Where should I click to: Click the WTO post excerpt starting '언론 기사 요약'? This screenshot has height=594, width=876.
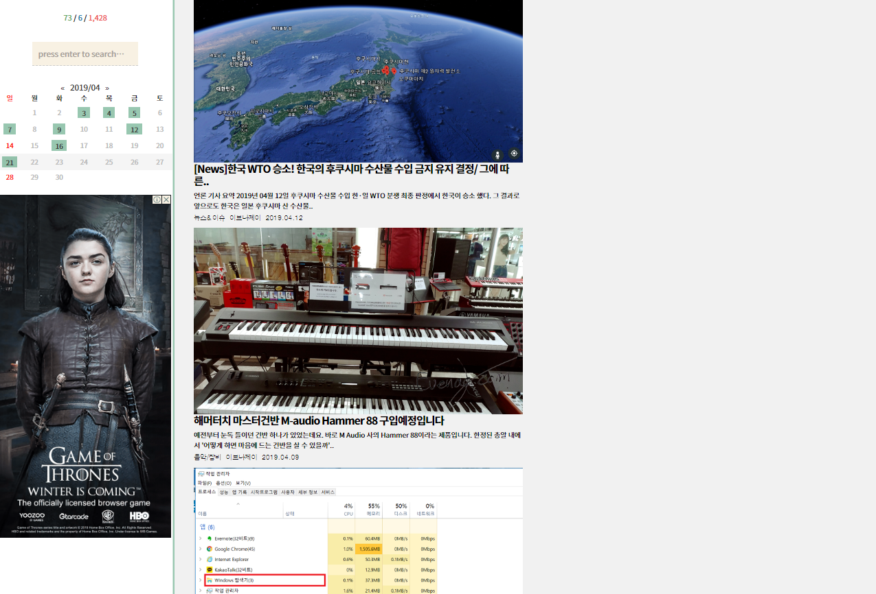coord(357,201)
